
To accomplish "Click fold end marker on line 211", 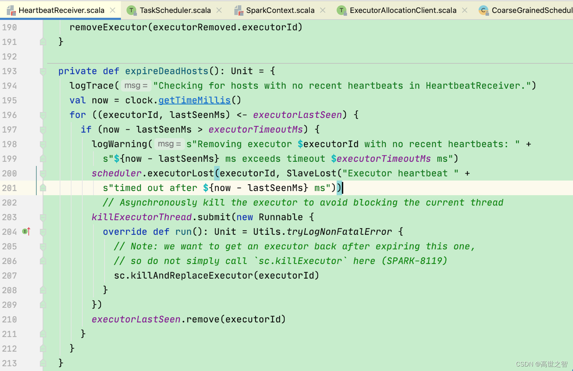I will coord(43,334).
